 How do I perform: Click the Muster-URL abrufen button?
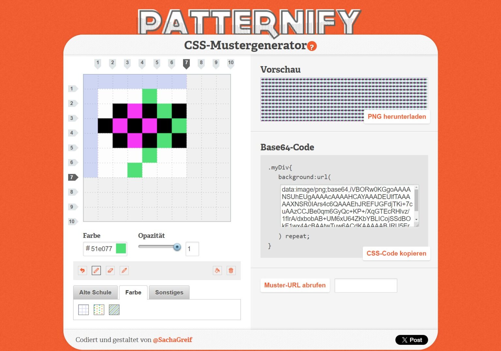[295, 285]
